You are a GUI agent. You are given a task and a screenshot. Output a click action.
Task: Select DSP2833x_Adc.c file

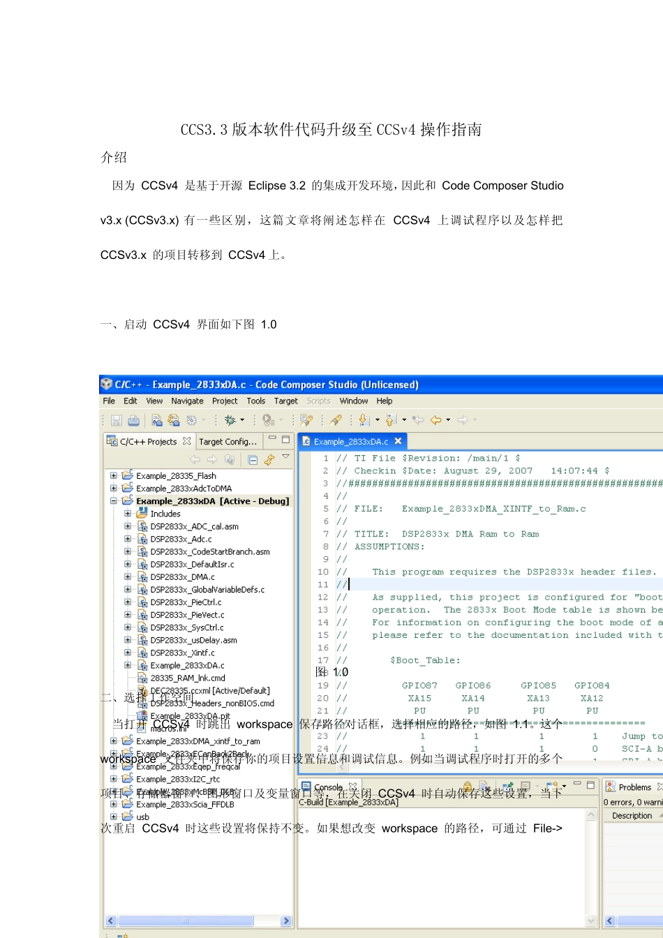(x=181, y=539)
